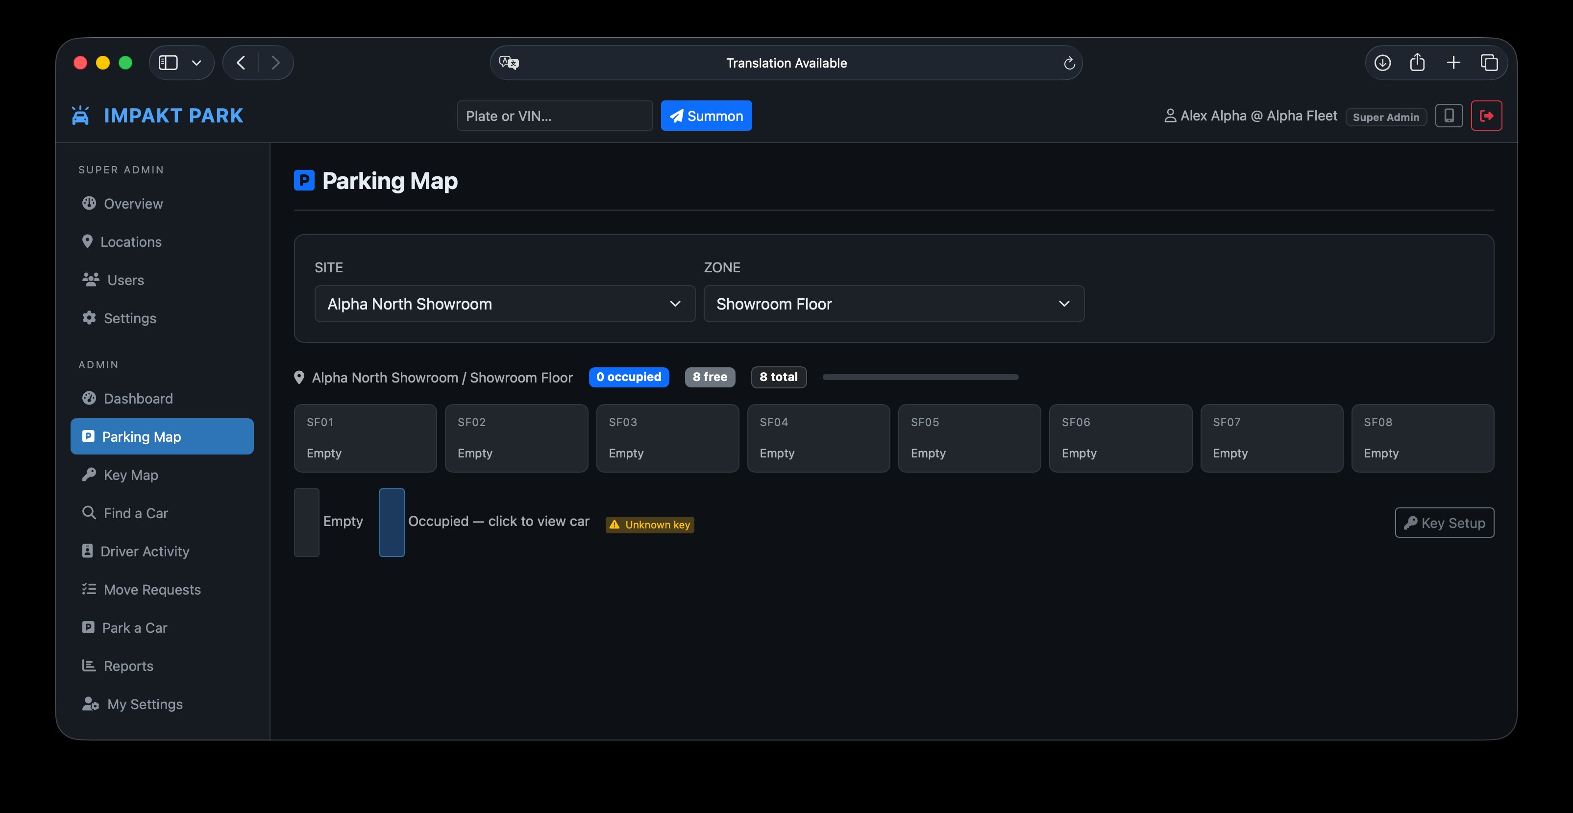Click the warning icon on Unknown key badge
This screenshot has height=813, width=1573.
click(614, 525)
